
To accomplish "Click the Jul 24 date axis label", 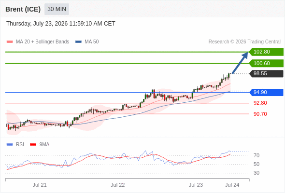I will [232, 185].
